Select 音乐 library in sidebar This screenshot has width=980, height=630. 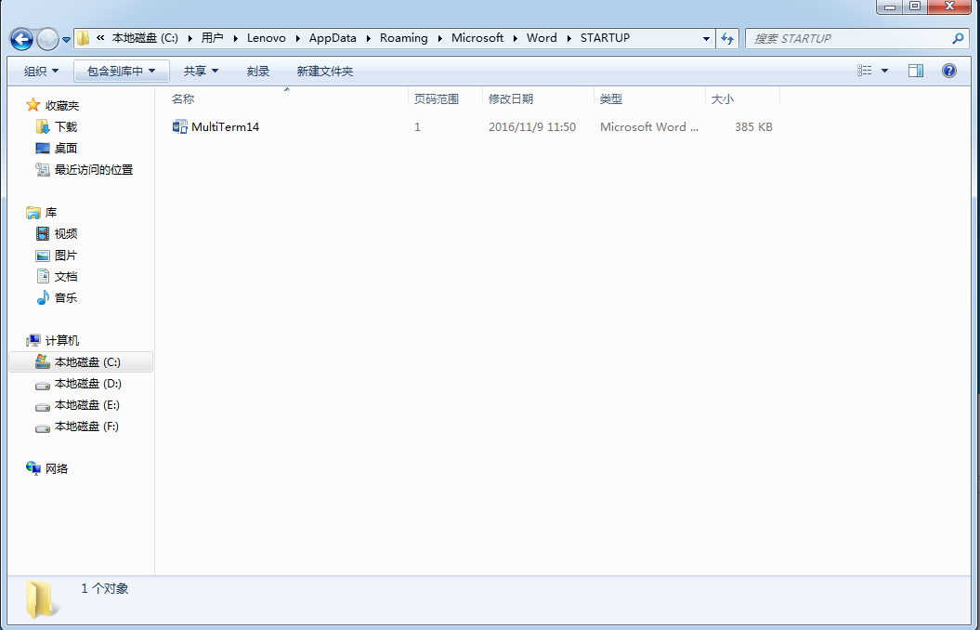[x=66, y=298]
